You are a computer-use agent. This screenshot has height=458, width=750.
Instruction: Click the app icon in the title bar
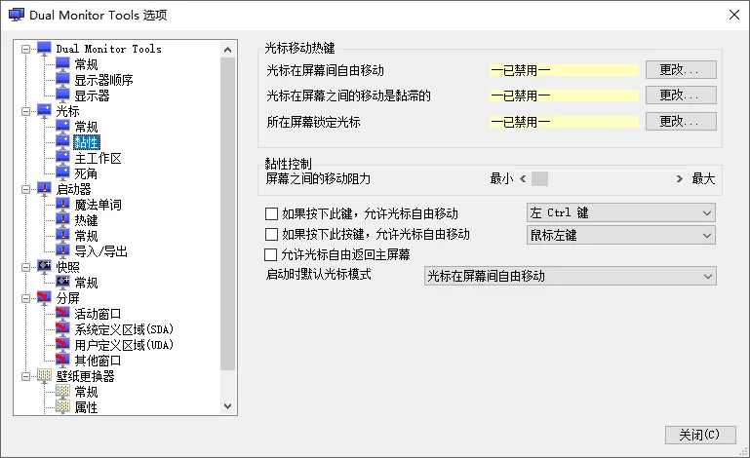tap(17, 15)
